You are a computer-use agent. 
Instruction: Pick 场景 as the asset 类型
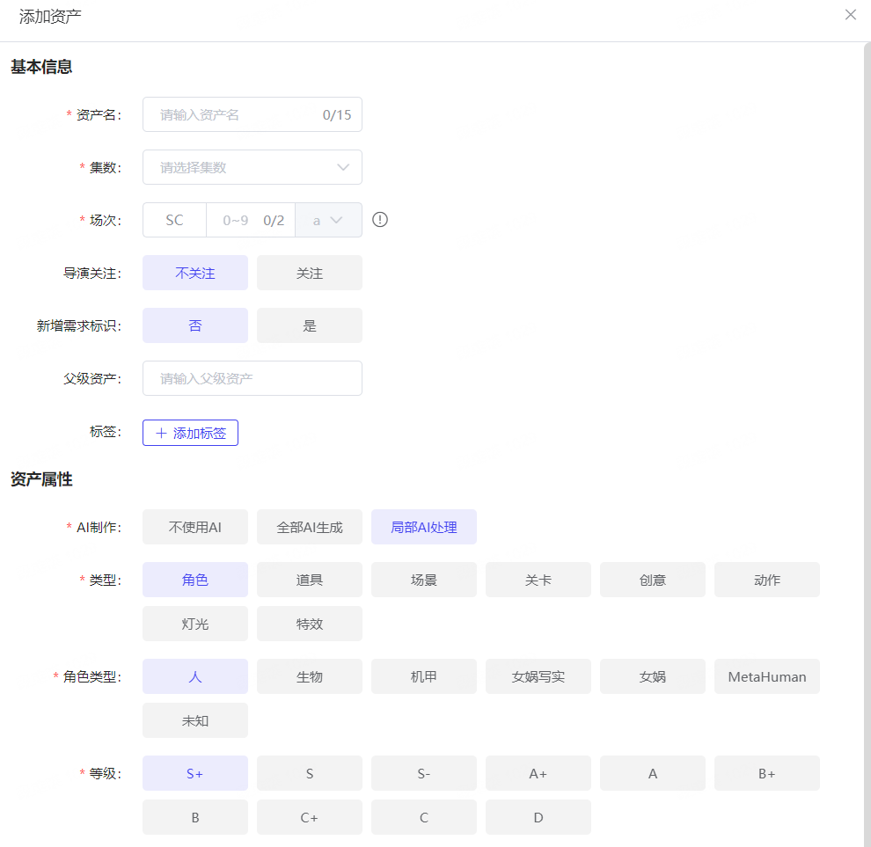point(424,580)
